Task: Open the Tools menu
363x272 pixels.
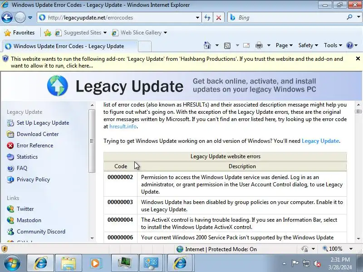Action: 333,45
